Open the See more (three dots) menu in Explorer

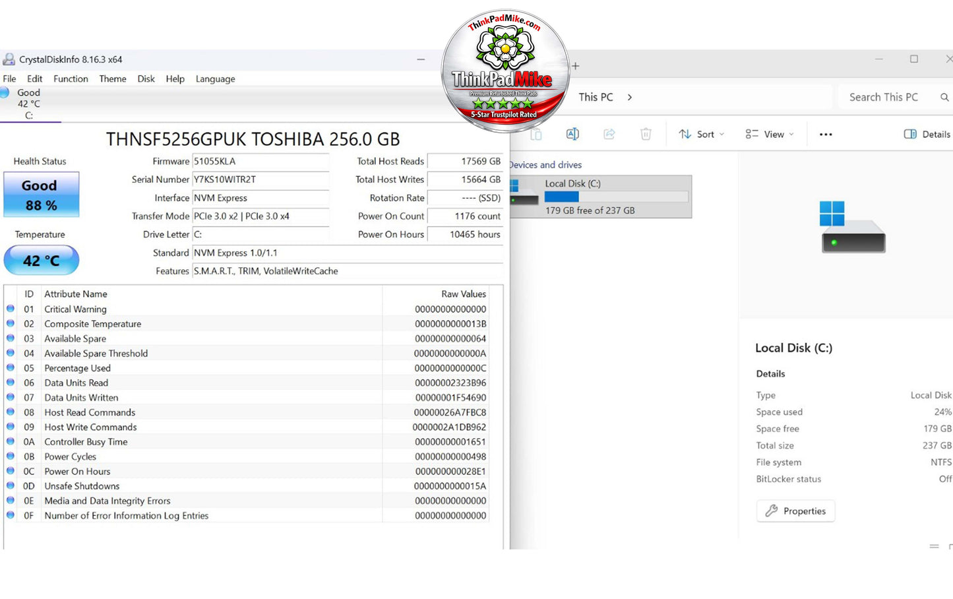coord(826,135)
